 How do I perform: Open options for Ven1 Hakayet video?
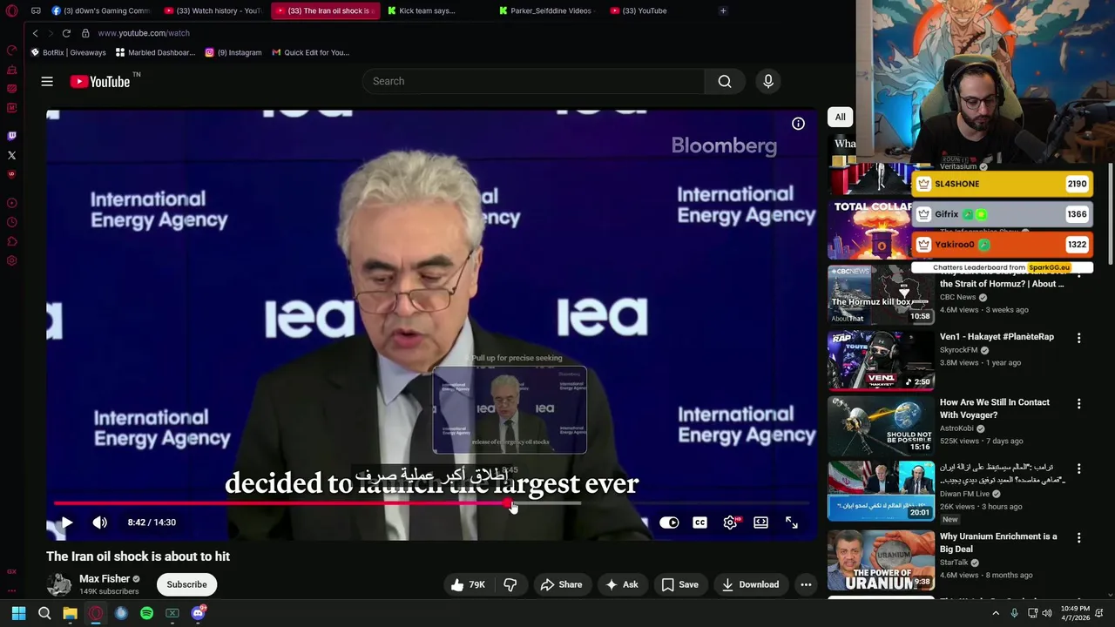pyautogui.click(x=1078, y=338)
